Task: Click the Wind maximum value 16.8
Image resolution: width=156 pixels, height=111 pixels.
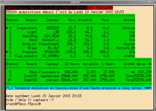Action: point(72,40)
